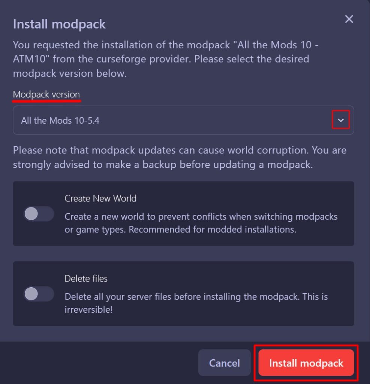This screenshot has height=384, width=370.
Task: Click "strongly advised to make a backup" line
Action: 163,165
